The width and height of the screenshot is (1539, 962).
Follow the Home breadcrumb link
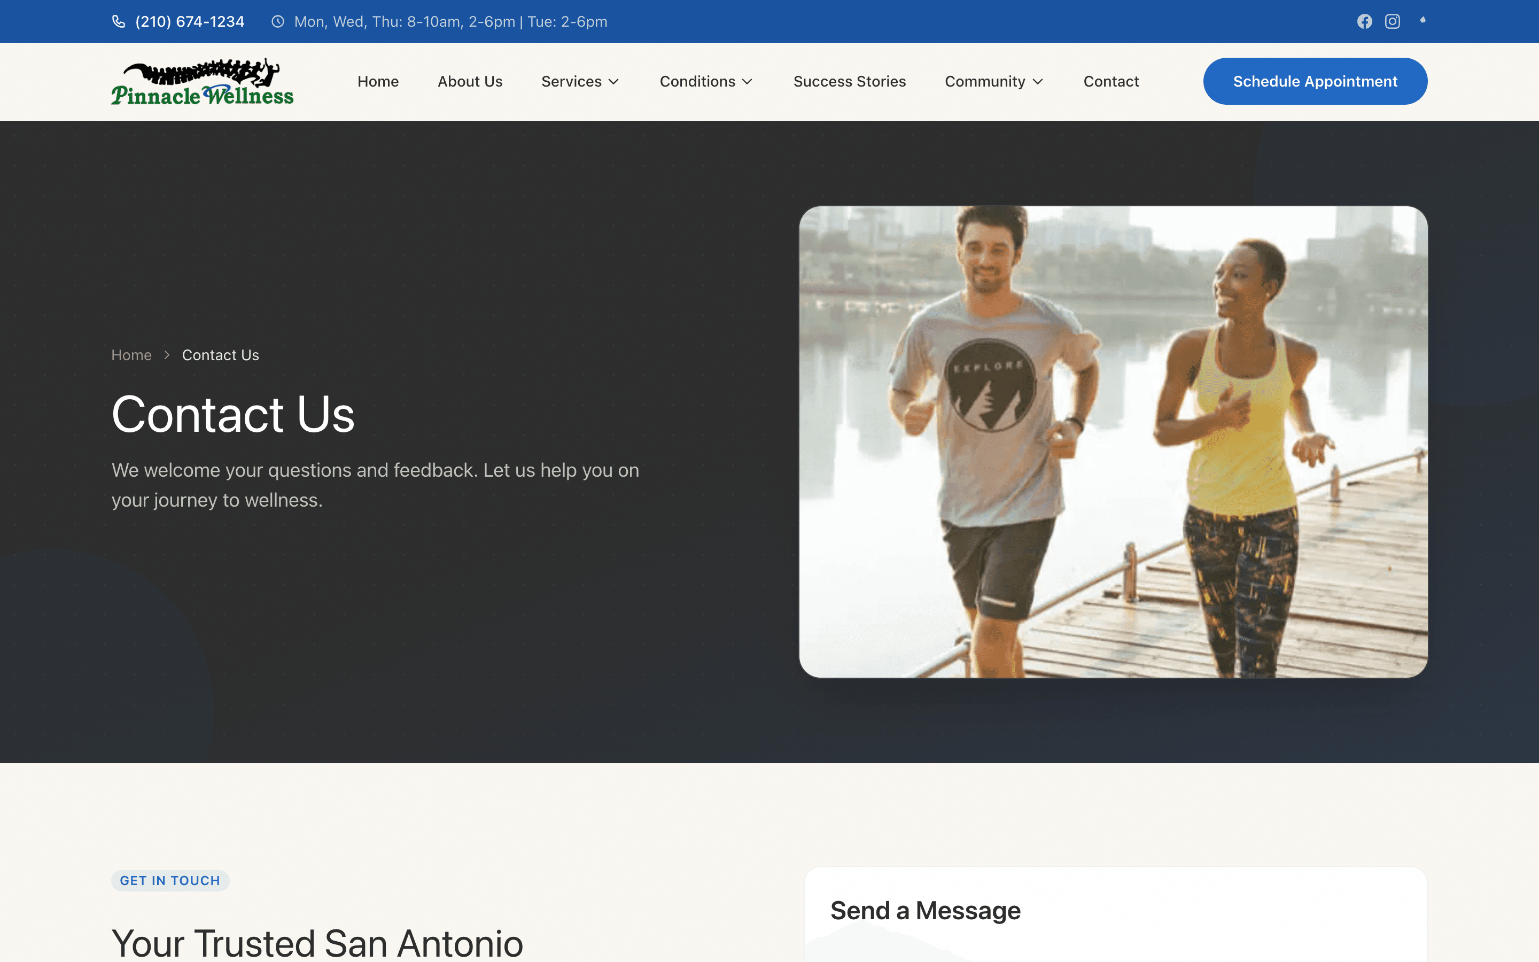[131, 355]
